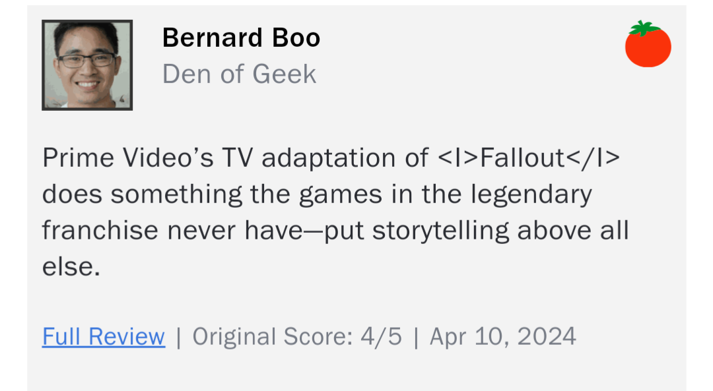Click the separator bar after Full Review
The width and height of the screenshot is (713, 391).
[179, 338]
